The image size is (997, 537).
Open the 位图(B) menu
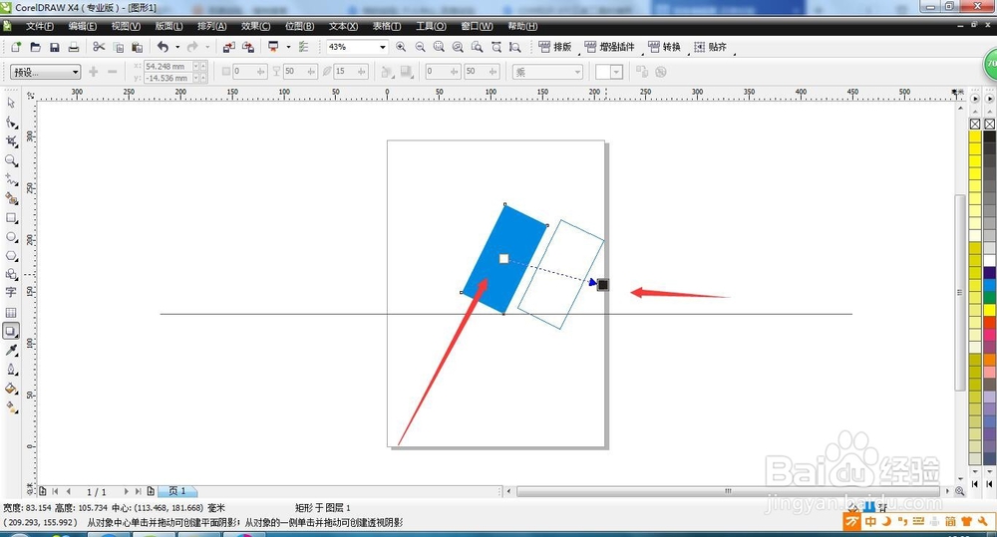click(x=299, y=26)
